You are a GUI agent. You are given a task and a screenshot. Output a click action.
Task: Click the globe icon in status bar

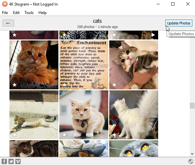tap(190, 161)
